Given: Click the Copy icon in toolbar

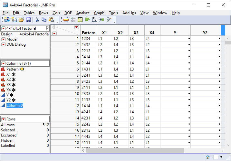Looking at the screenshot, I should [44, 20].
